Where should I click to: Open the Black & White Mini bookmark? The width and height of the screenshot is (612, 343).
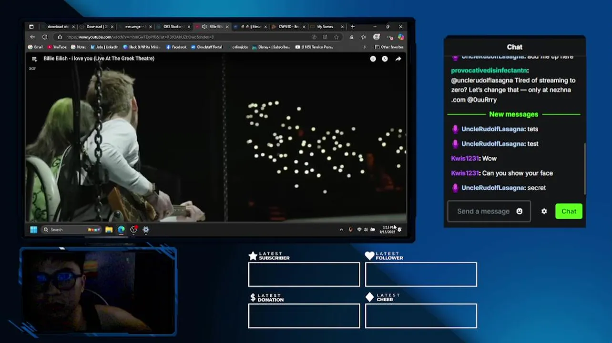click(142, 47)
